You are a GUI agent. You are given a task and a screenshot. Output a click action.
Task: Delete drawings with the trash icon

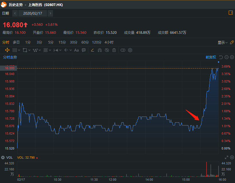[x=114, y=50]
